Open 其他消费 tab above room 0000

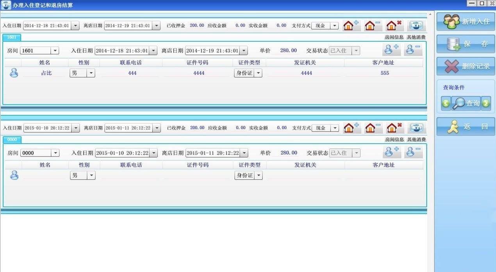416,140
